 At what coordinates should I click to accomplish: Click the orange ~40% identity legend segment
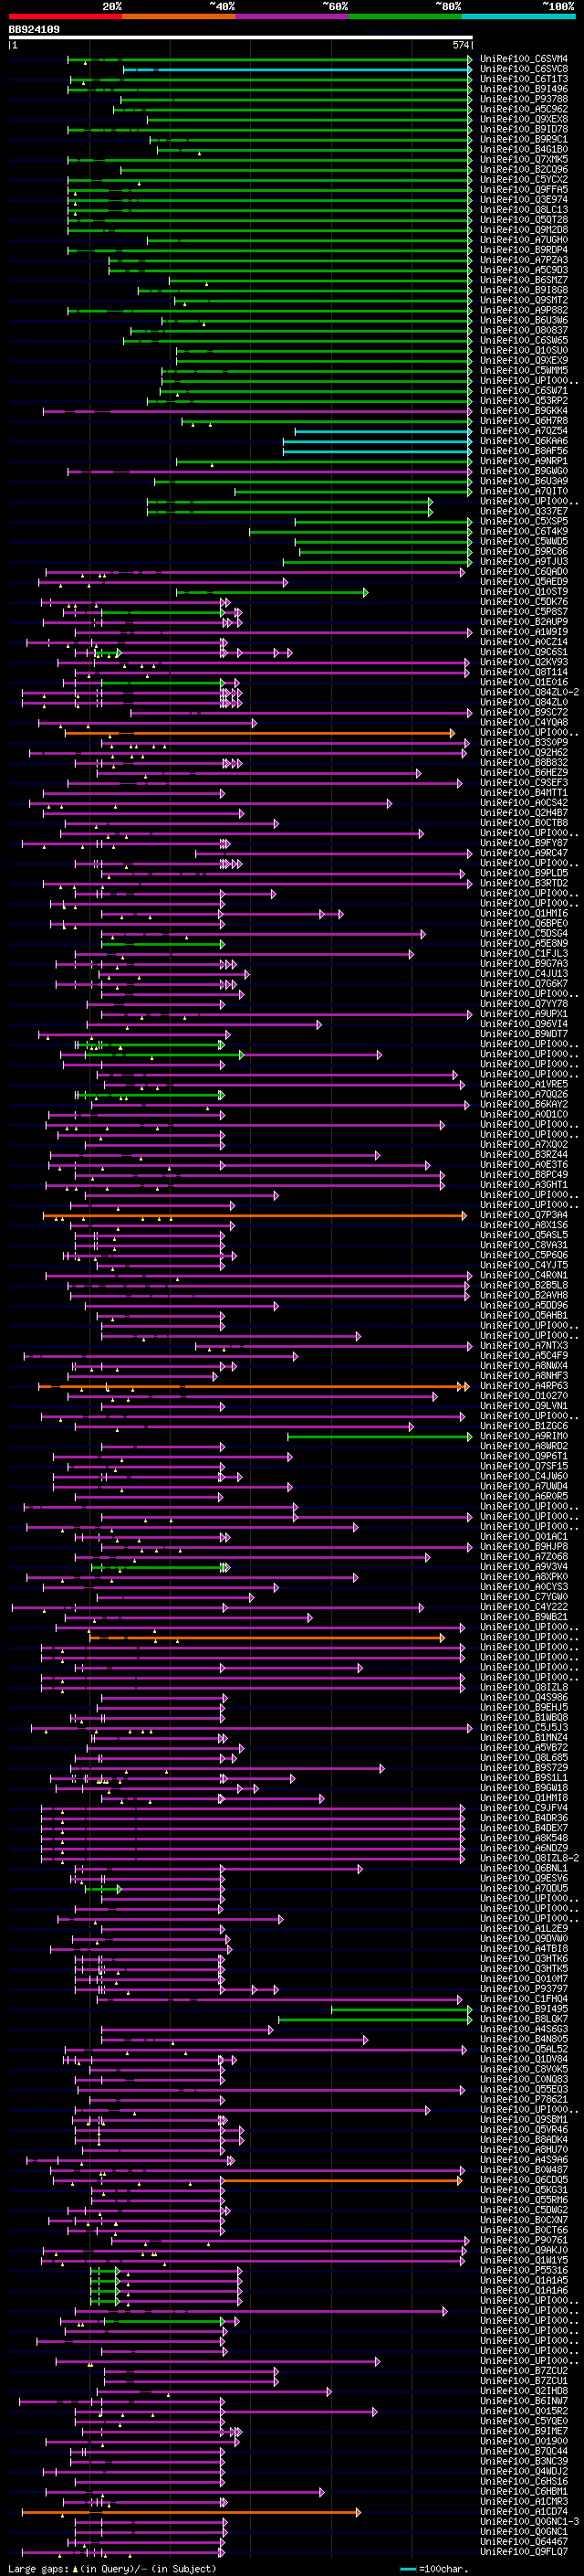(x=179, y=16)
